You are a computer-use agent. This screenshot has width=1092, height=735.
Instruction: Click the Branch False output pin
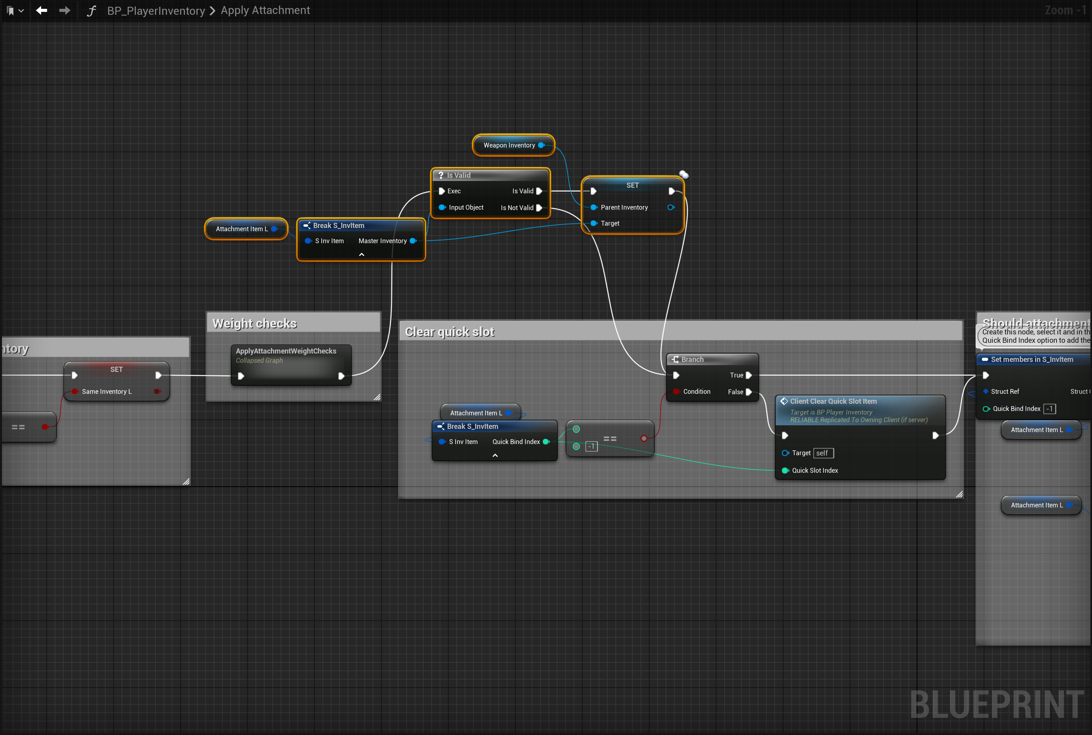[x=748, y=392]
